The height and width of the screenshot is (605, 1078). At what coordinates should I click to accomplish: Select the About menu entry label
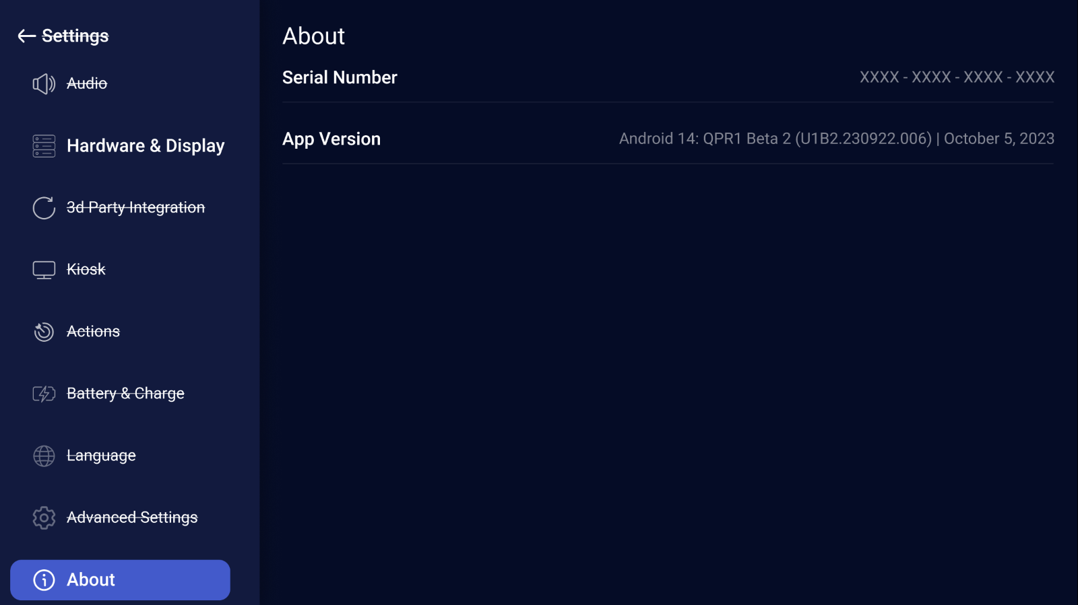[x=91, y=580]
